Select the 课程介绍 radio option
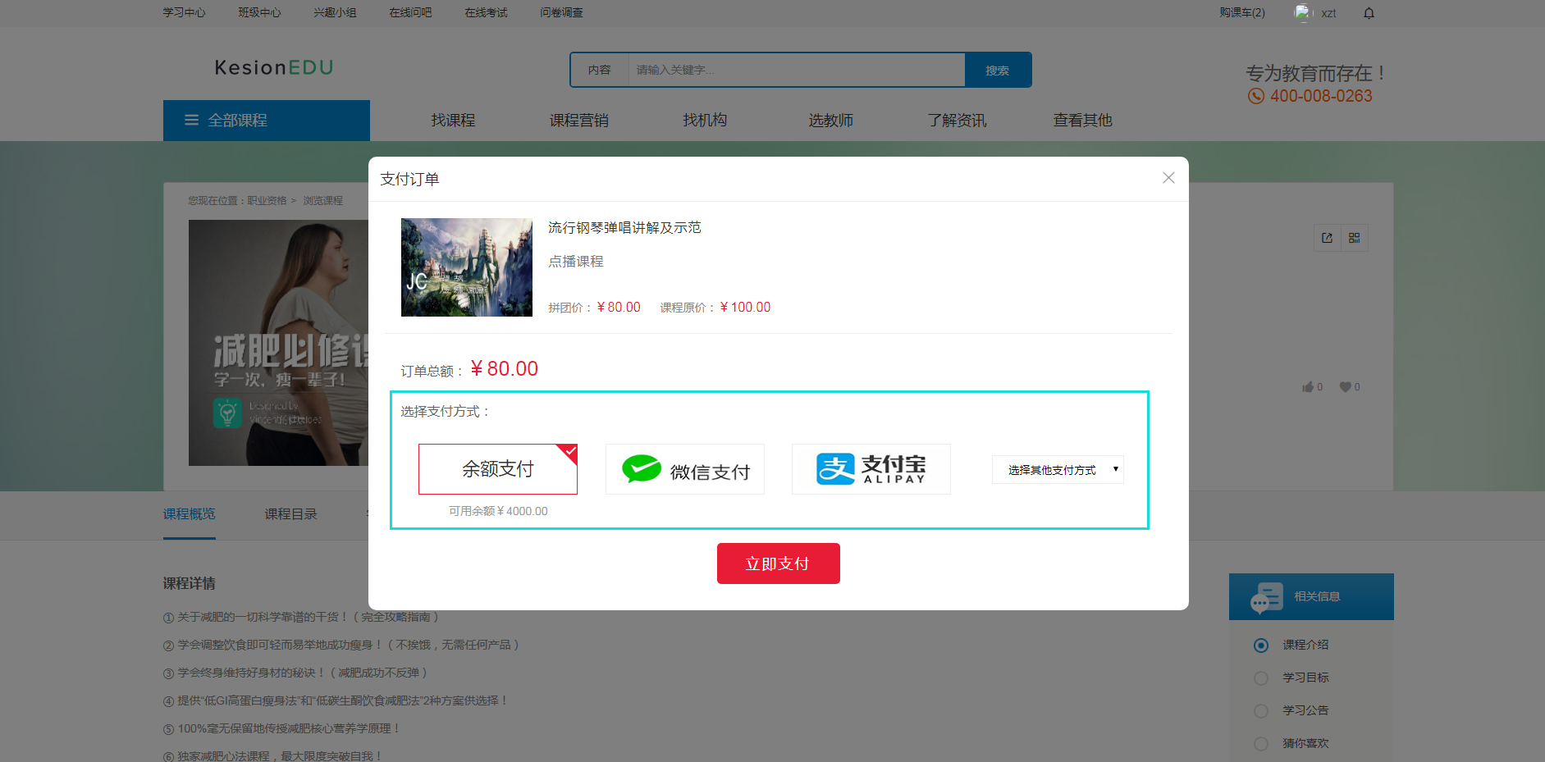 (x=1261, y=645)
